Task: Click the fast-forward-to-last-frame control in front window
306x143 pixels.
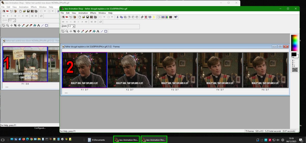Action: [86, 22]
